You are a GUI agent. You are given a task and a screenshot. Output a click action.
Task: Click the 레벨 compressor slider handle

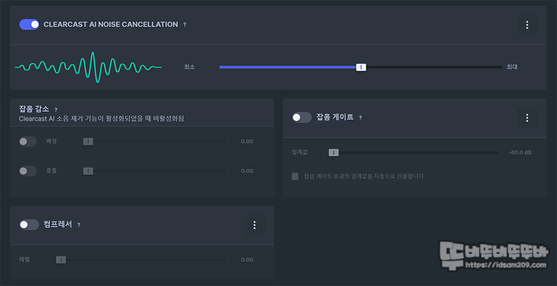[61, 260]
